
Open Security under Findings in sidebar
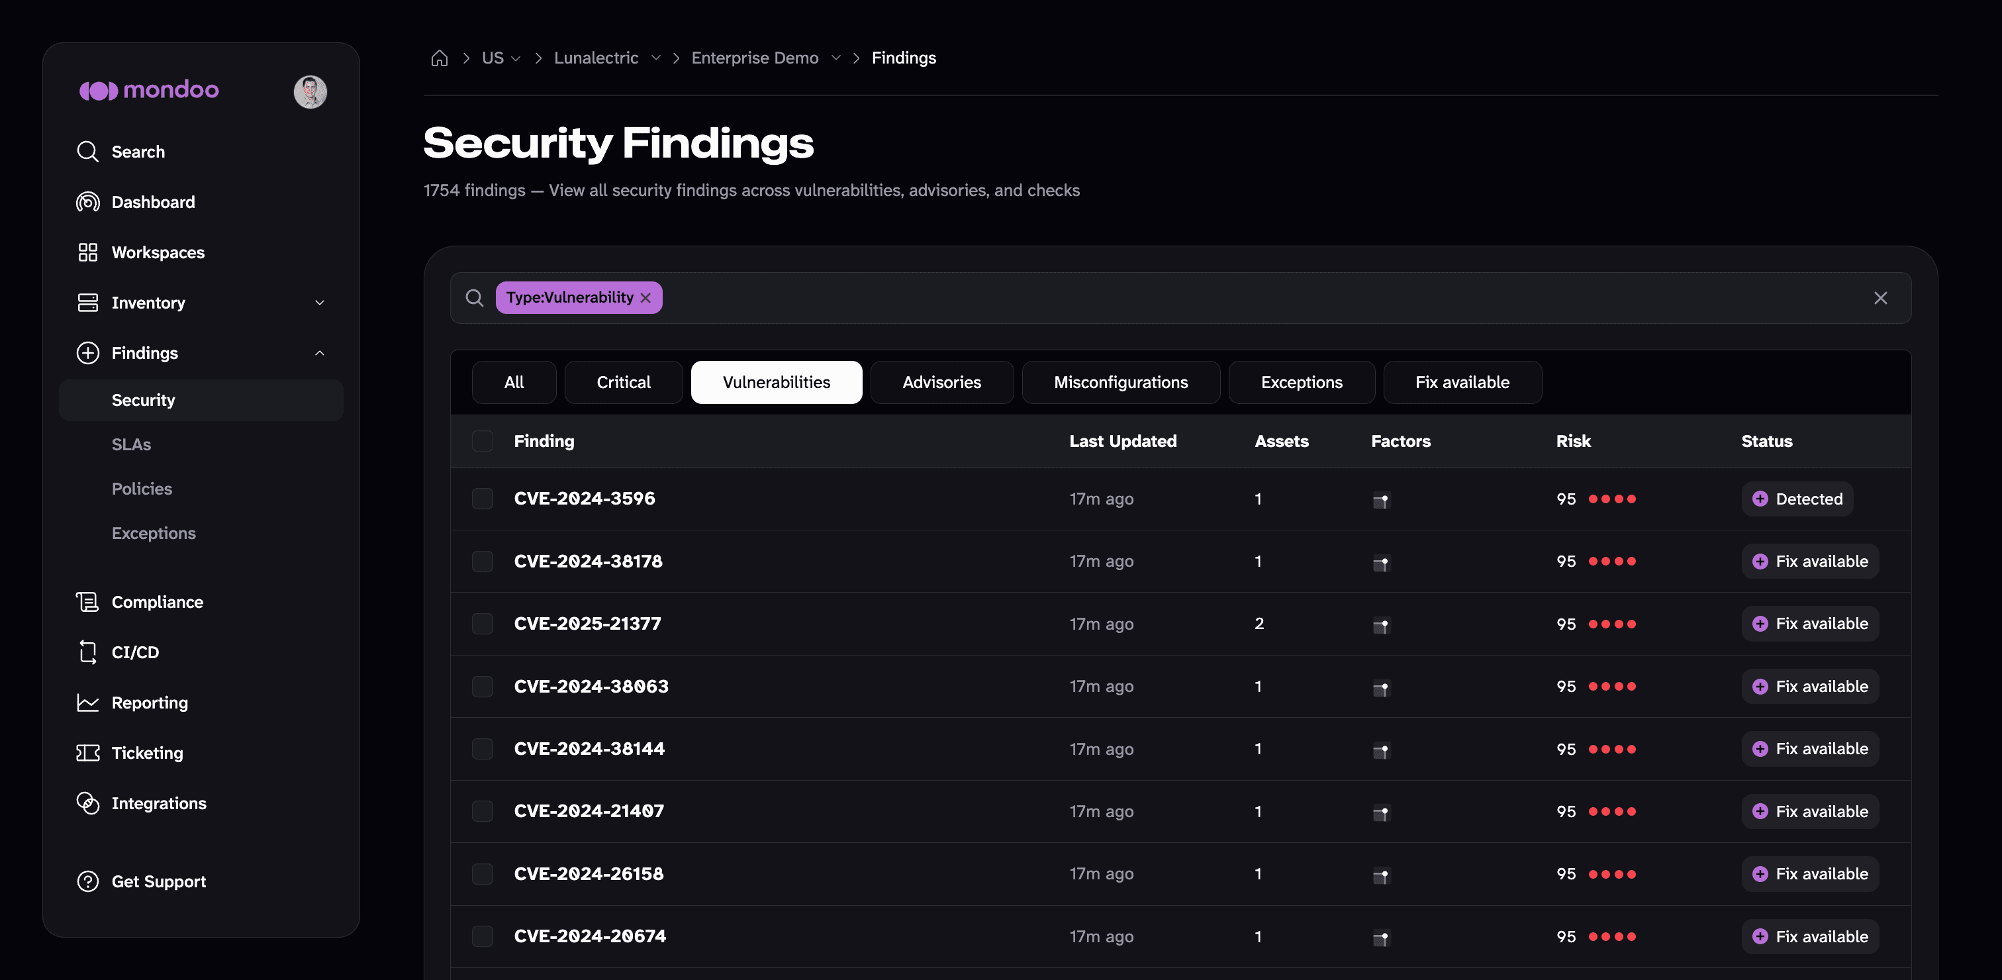coord(201,400)
